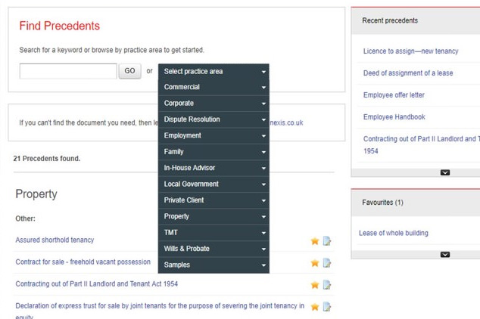Expand the Recent precedents list arrow
Image resolution: width=480 pixels, height=319 pixels.
[445, 172]
